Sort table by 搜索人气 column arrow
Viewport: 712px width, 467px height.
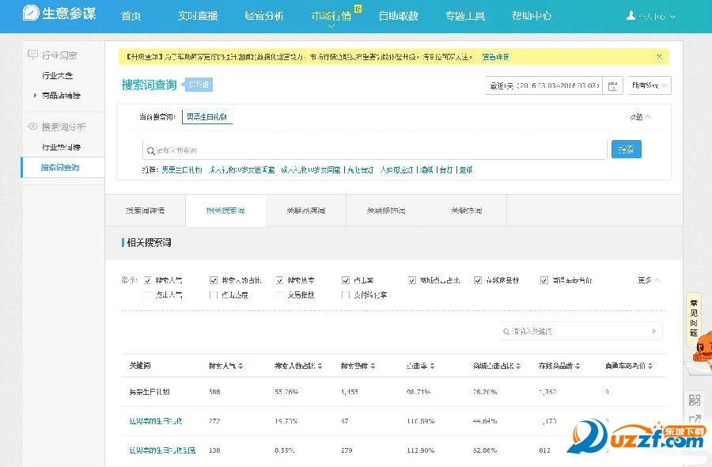coord(240,366)
